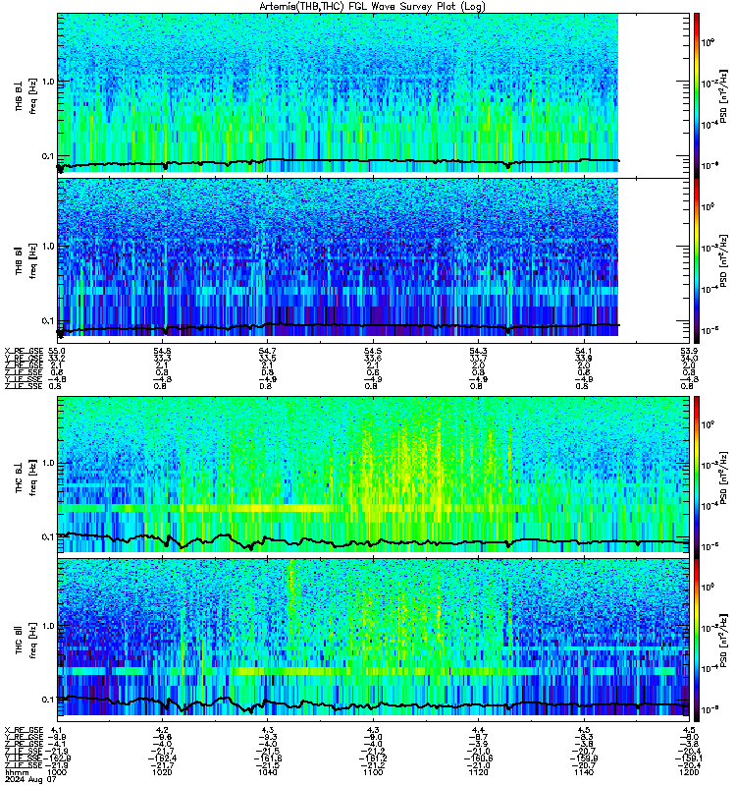The height and width of the screenshot is (786, 736).
Task: Click the THC value '-161.8' in the Y SSE row
Action: (x=267, y=758)
